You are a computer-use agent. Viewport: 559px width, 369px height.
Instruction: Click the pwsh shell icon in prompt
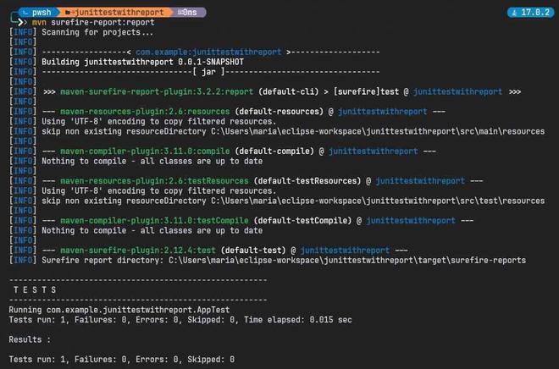25,13
